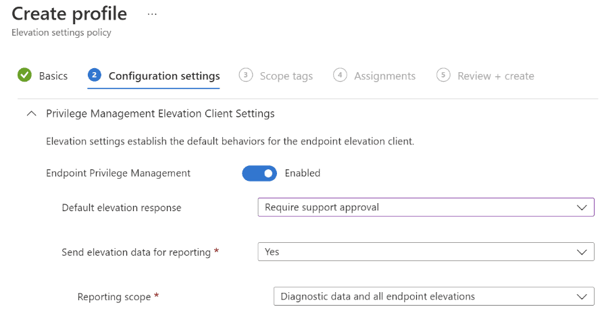Jump to Review + create tab
This screenshot has height=309, width=602.
point(496,76)
